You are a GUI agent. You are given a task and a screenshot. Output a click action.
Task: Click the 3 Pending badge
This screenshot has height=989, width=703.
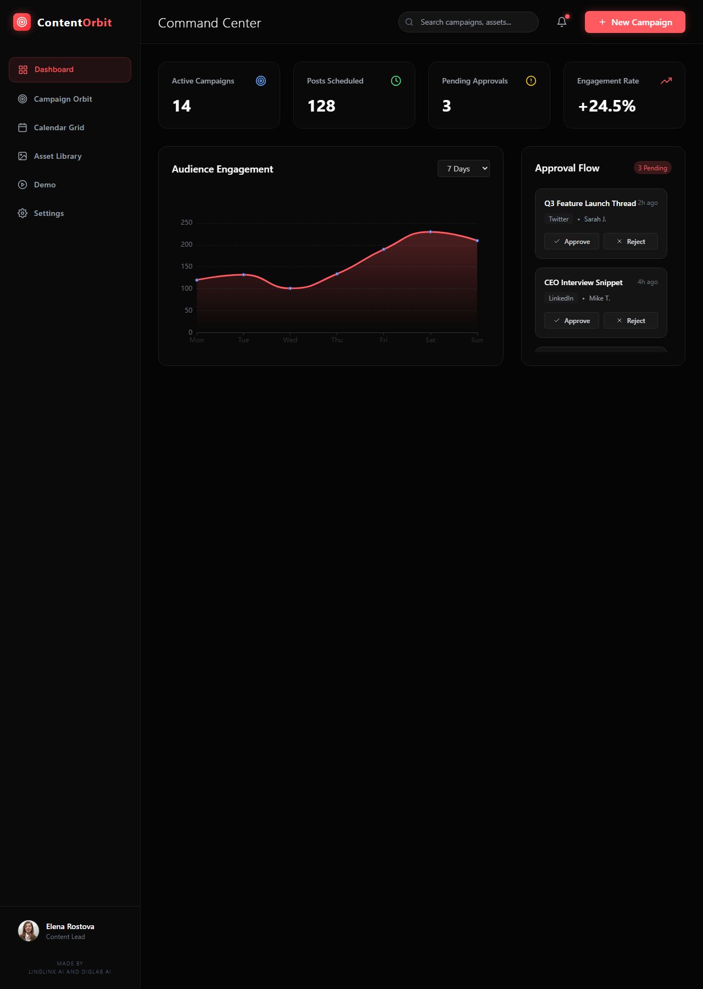point(652,168)
